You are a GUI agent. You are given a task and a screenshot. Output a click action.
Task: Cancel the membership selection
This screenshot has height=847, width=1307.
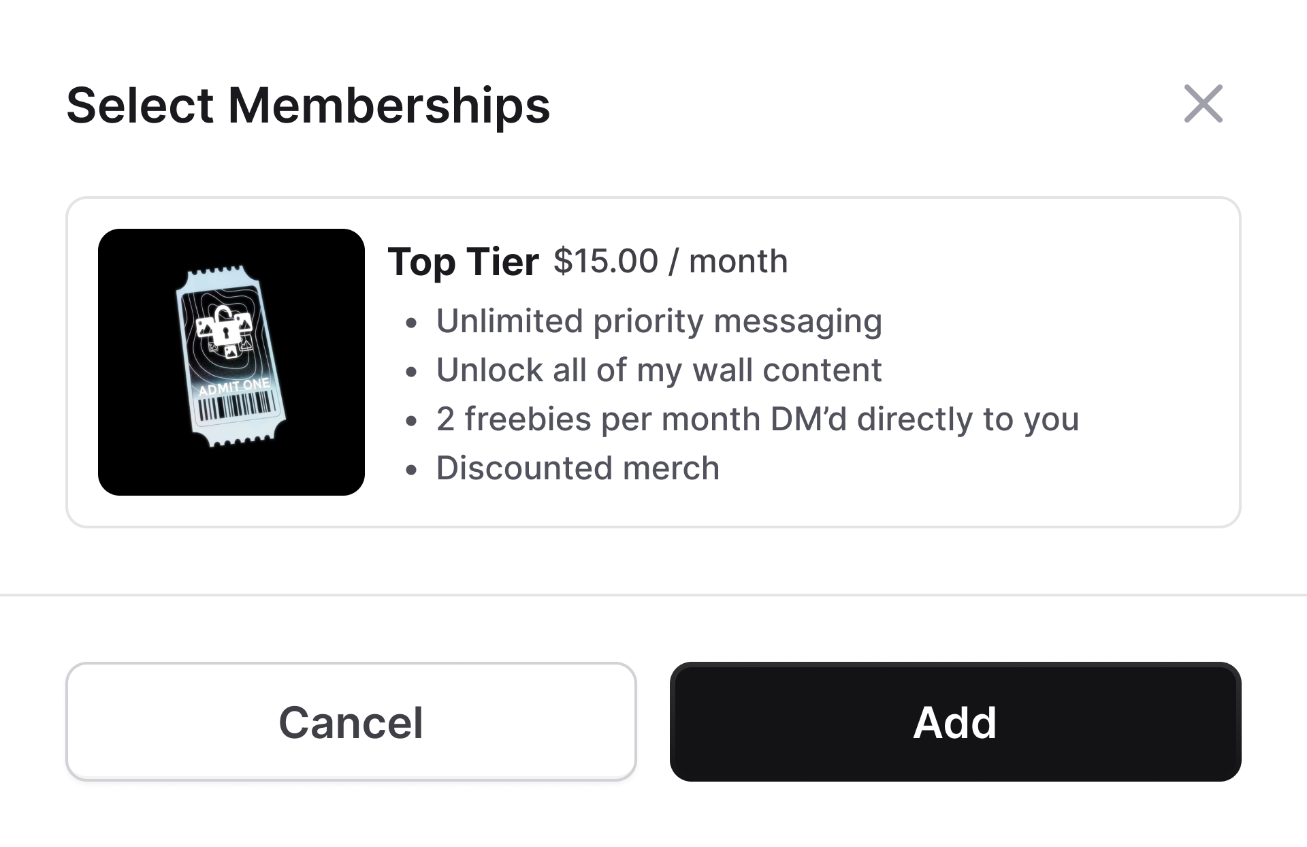pyautogui.click(x=351, y=722)
